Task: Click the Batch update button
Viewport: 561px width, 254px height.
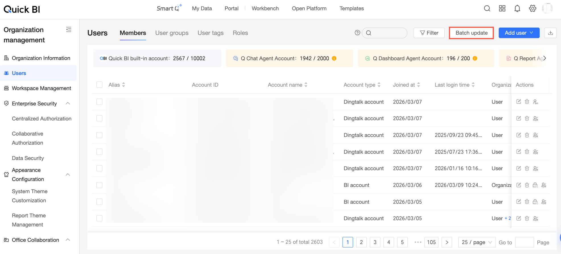Action: coord(471,33)
